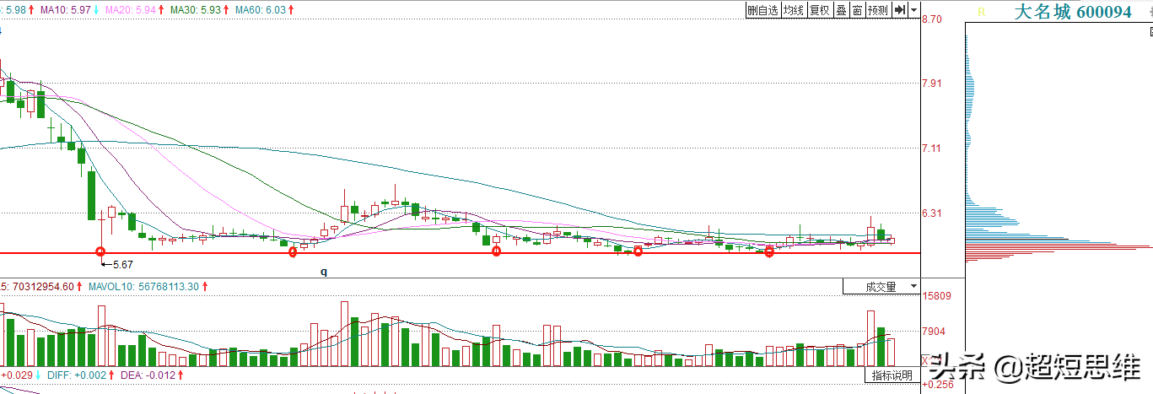Click the 7904 volume axis label
Viewport: 1153px width, 394px height.
coord(935,331)
